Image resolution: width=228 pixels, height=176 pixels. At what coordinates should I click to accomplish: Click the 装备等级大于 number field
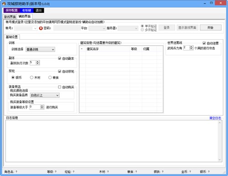(x=35, y=107)
